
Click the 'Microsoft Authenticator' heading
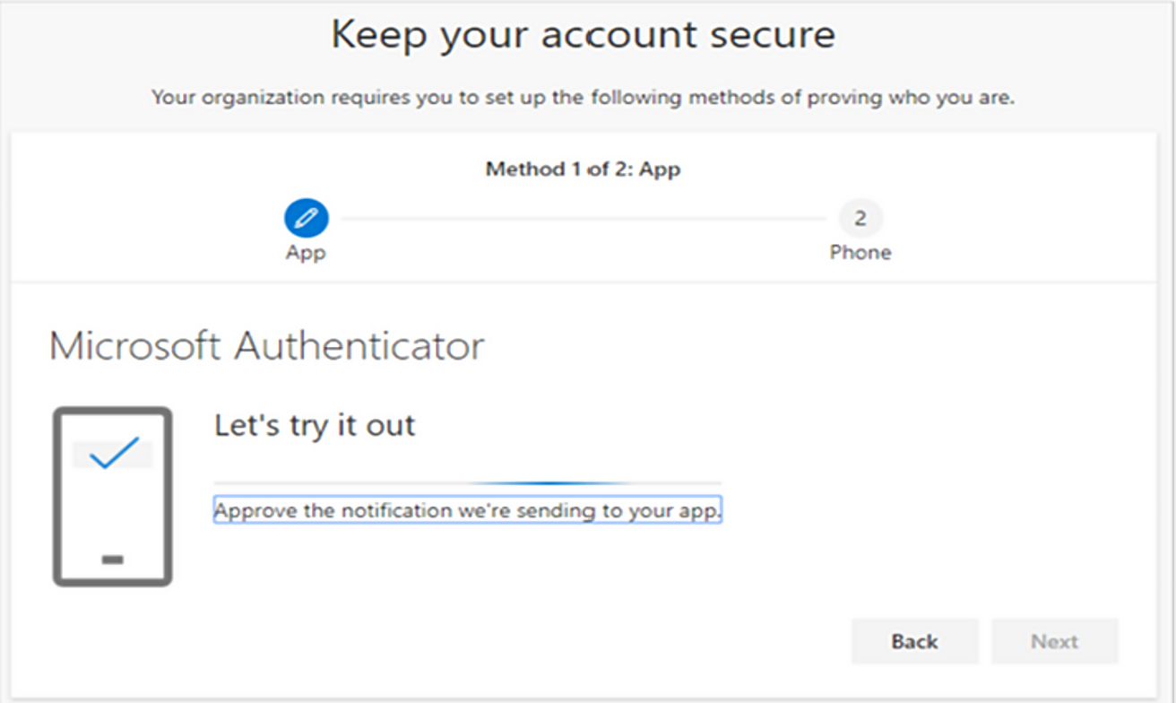coord(267,346)
